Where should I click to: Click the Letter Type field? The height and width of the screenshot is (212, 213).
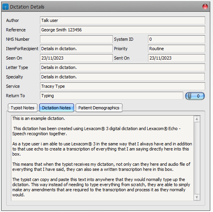click(123, 67)
